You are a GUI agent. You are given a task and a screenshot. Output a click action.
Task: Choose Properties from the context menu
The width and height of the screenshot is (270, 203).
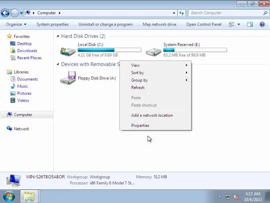click(x=156, y=126)
